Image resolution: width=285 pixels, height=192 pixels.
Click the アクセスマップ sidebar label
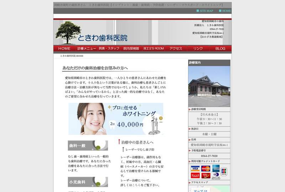pos(199,182)
